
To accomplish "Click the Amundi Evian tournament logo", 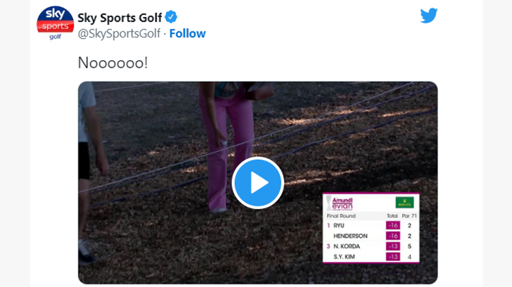I will point(340,204).
